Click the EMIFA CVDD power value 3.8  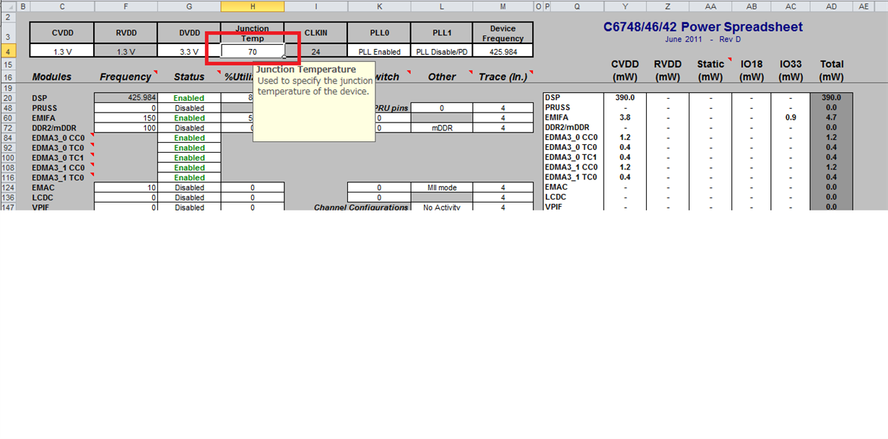coord(625,117)
